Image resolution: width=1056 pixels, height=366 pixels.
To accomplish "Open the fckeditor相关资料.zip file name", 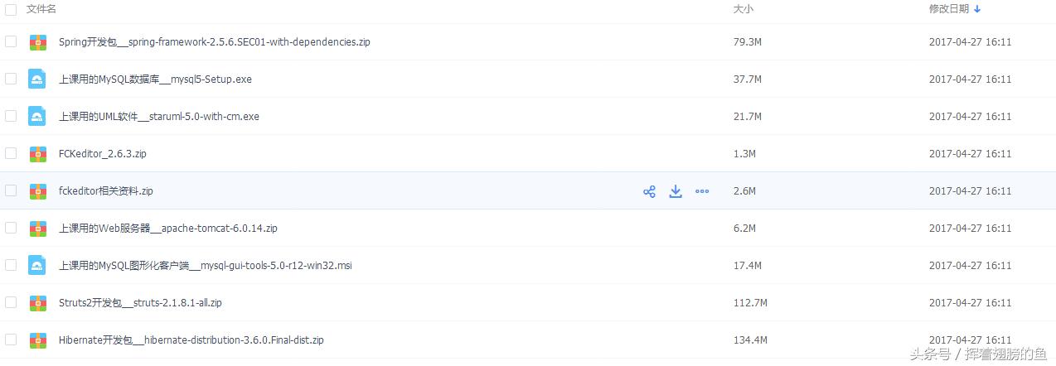I will click(x=106, y=191).
